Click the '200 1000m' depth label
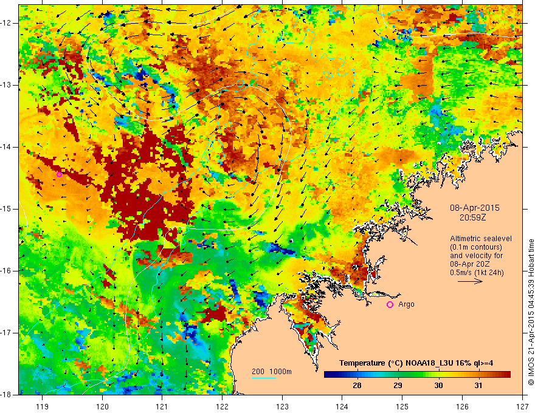 272,372
